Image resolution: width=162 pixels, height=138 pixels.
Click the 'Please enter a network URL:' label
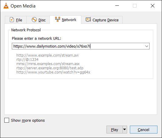coord(36,39)
